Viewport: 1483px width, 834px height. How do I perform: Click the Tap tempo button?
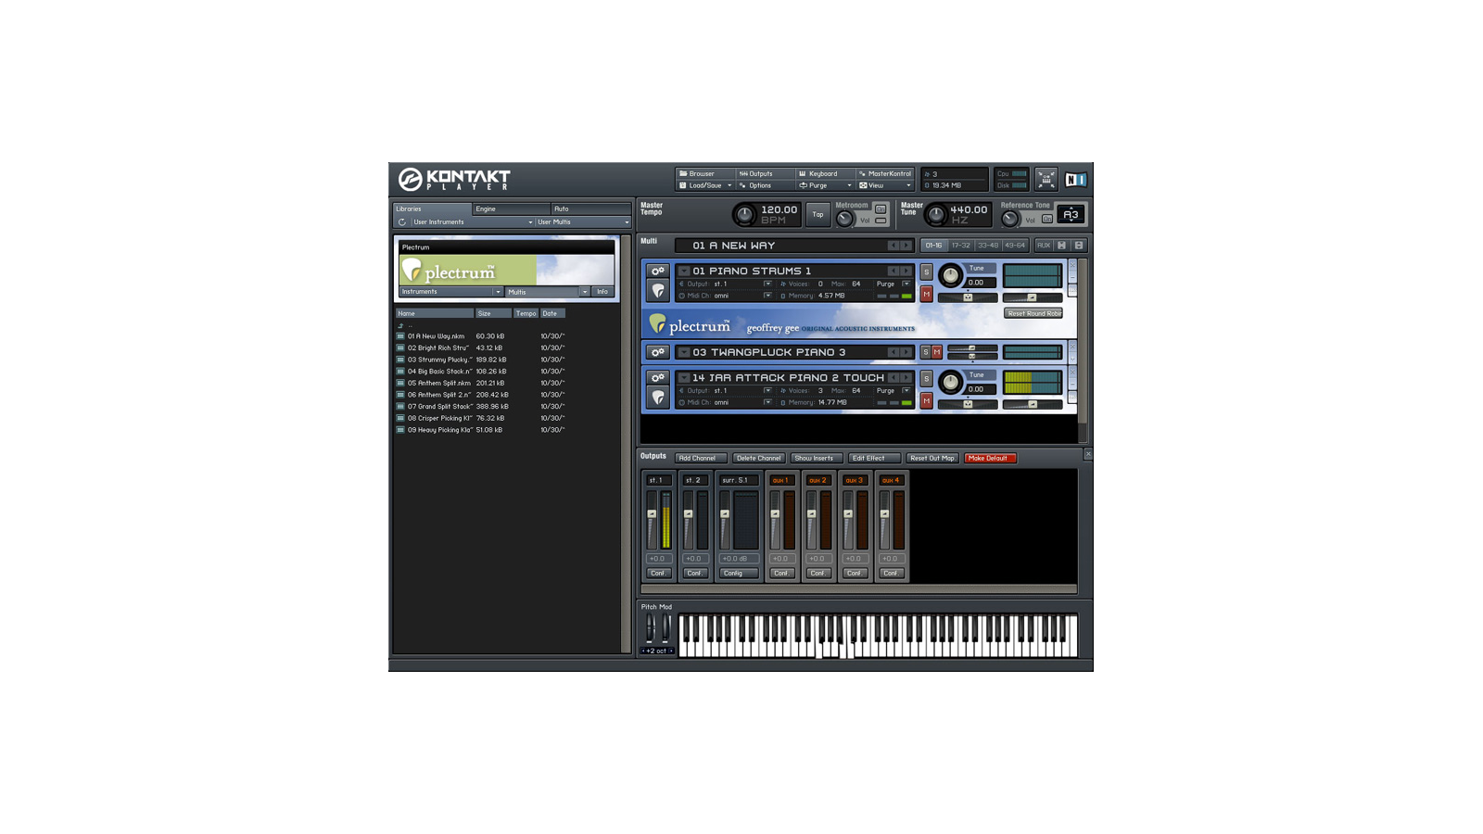click(818, 215)
